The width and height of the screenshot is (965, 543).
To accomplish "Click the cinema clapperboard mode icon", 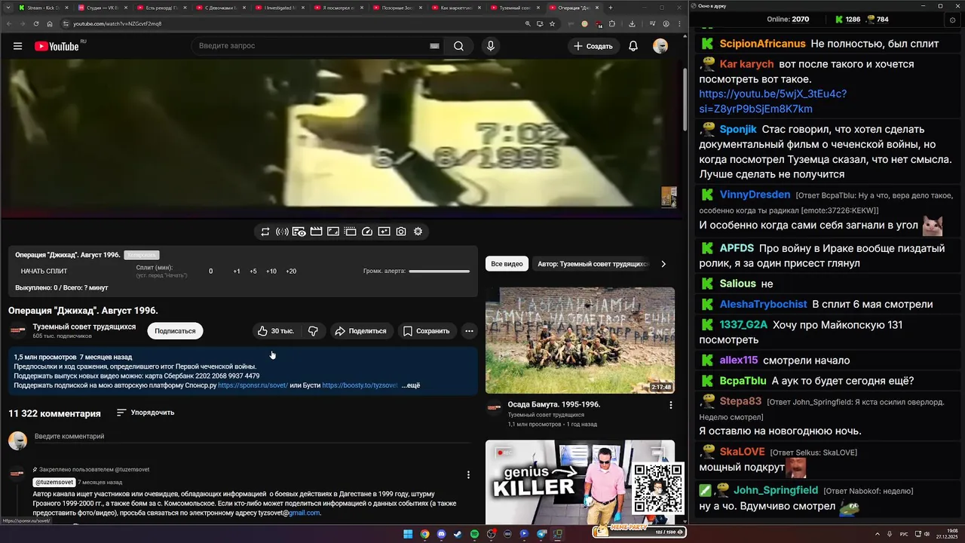I will click(x=316, y=232).
